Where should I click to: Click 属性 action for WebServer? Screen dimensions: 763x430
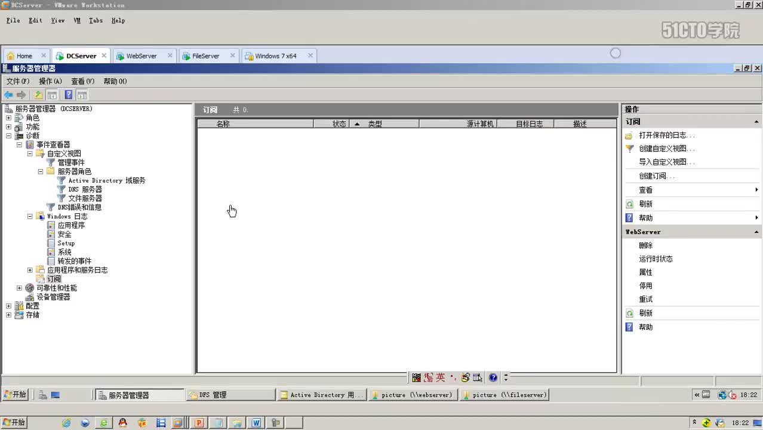click(x=645, y=272)
